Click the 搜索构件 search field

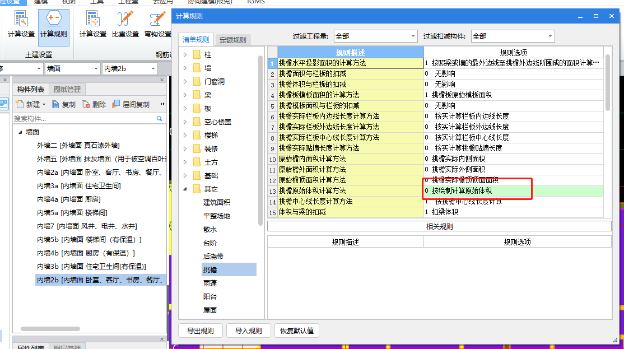83,119
